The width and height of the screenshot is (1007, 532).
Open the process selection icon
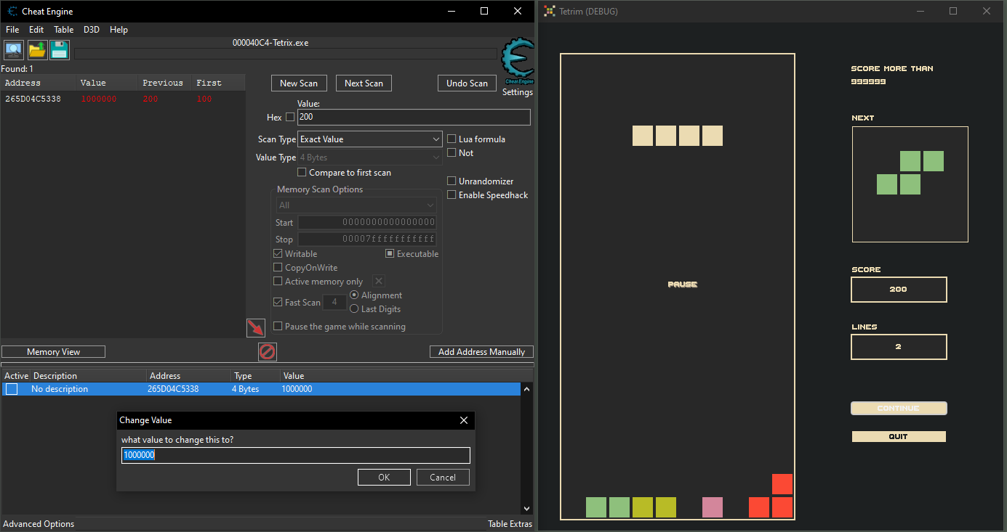[14, 50]
